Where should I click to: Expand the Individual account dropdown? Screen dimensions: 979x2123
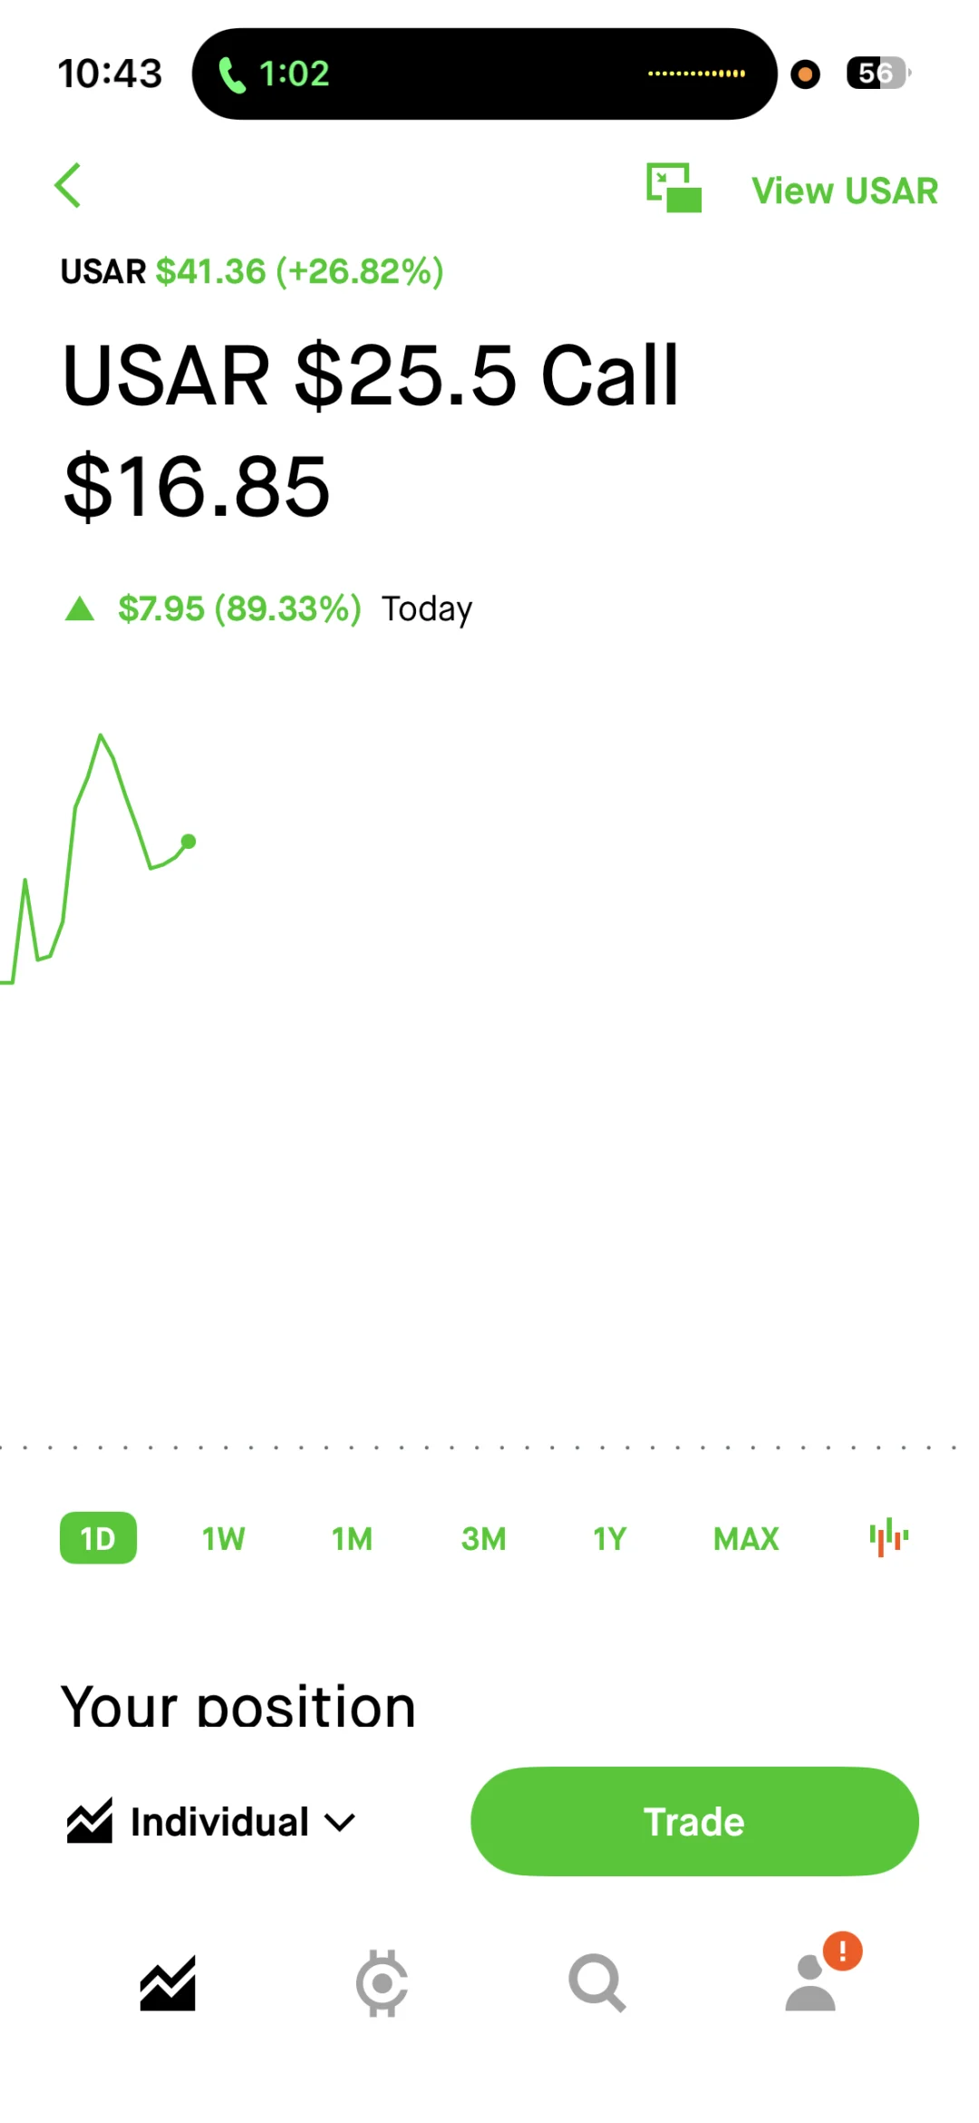pos(211,1821)
